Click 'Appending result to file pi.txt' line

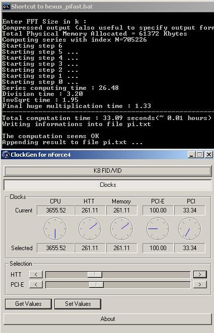coord(73,142)
